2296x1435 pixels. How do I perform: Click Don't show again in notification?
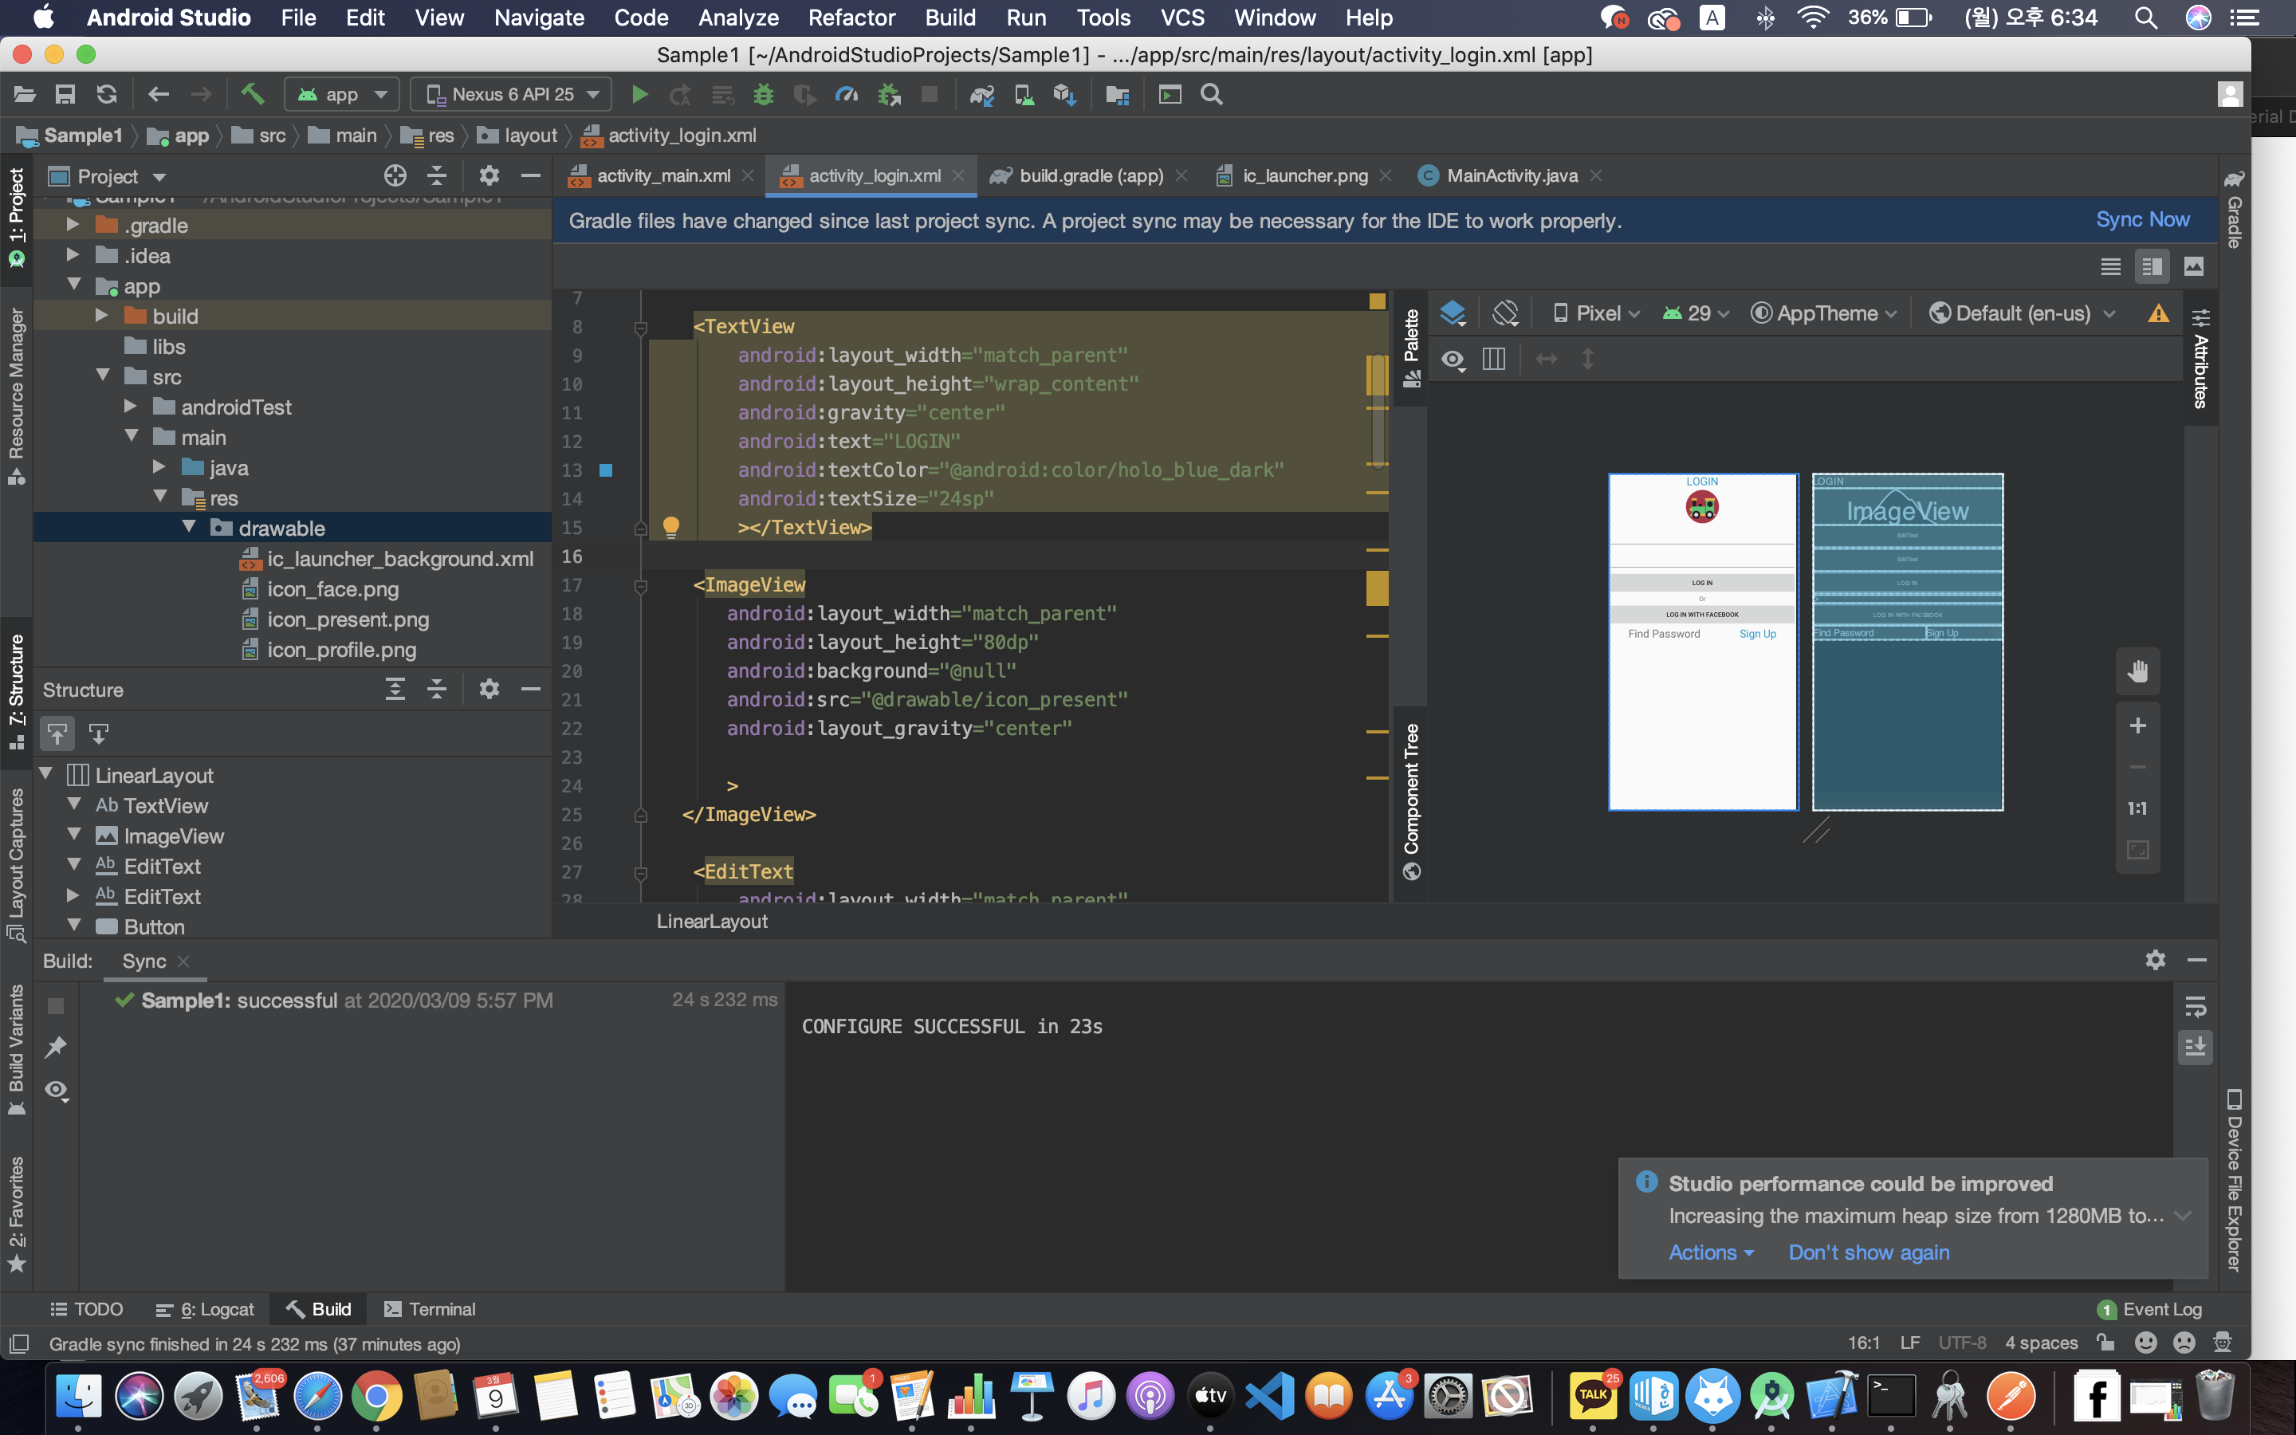(1868, 1252)
